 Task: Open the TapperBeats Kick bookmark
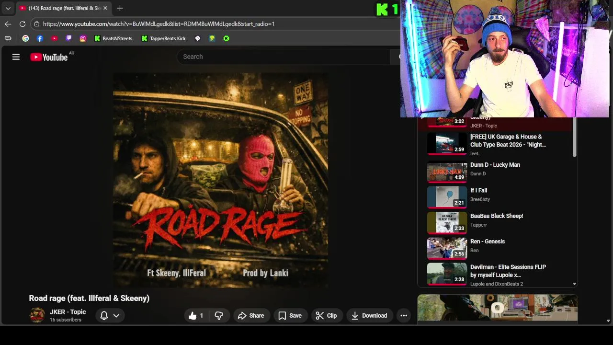[x=164, y=38]
